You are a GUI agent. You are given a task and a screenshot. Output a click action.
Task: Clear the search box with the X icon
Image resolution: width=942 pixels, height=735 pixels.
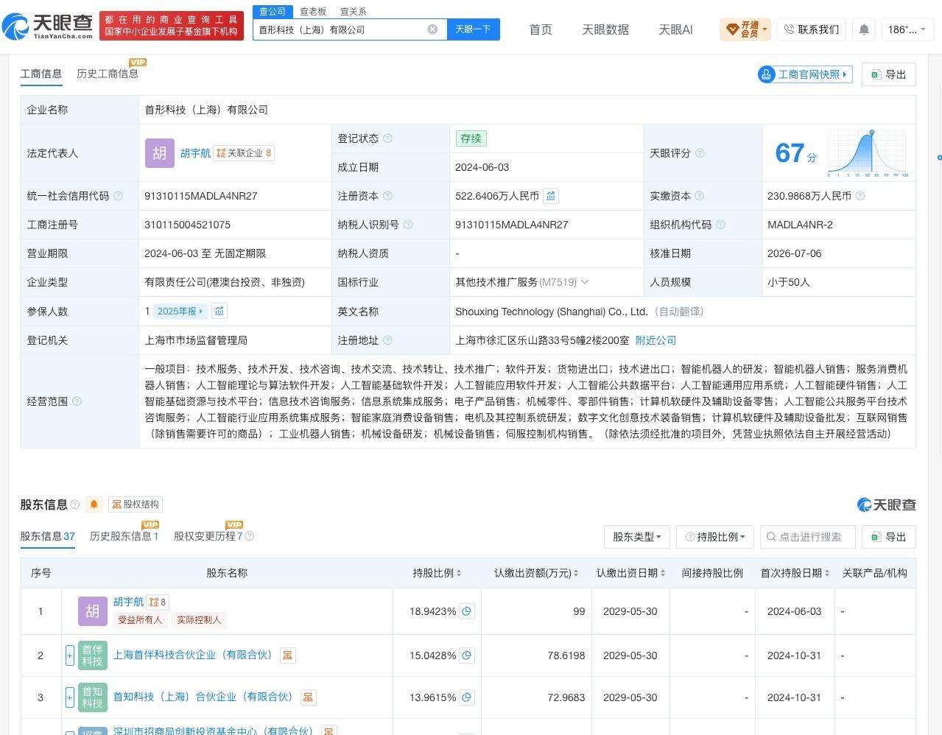click(x=432, y=29)
